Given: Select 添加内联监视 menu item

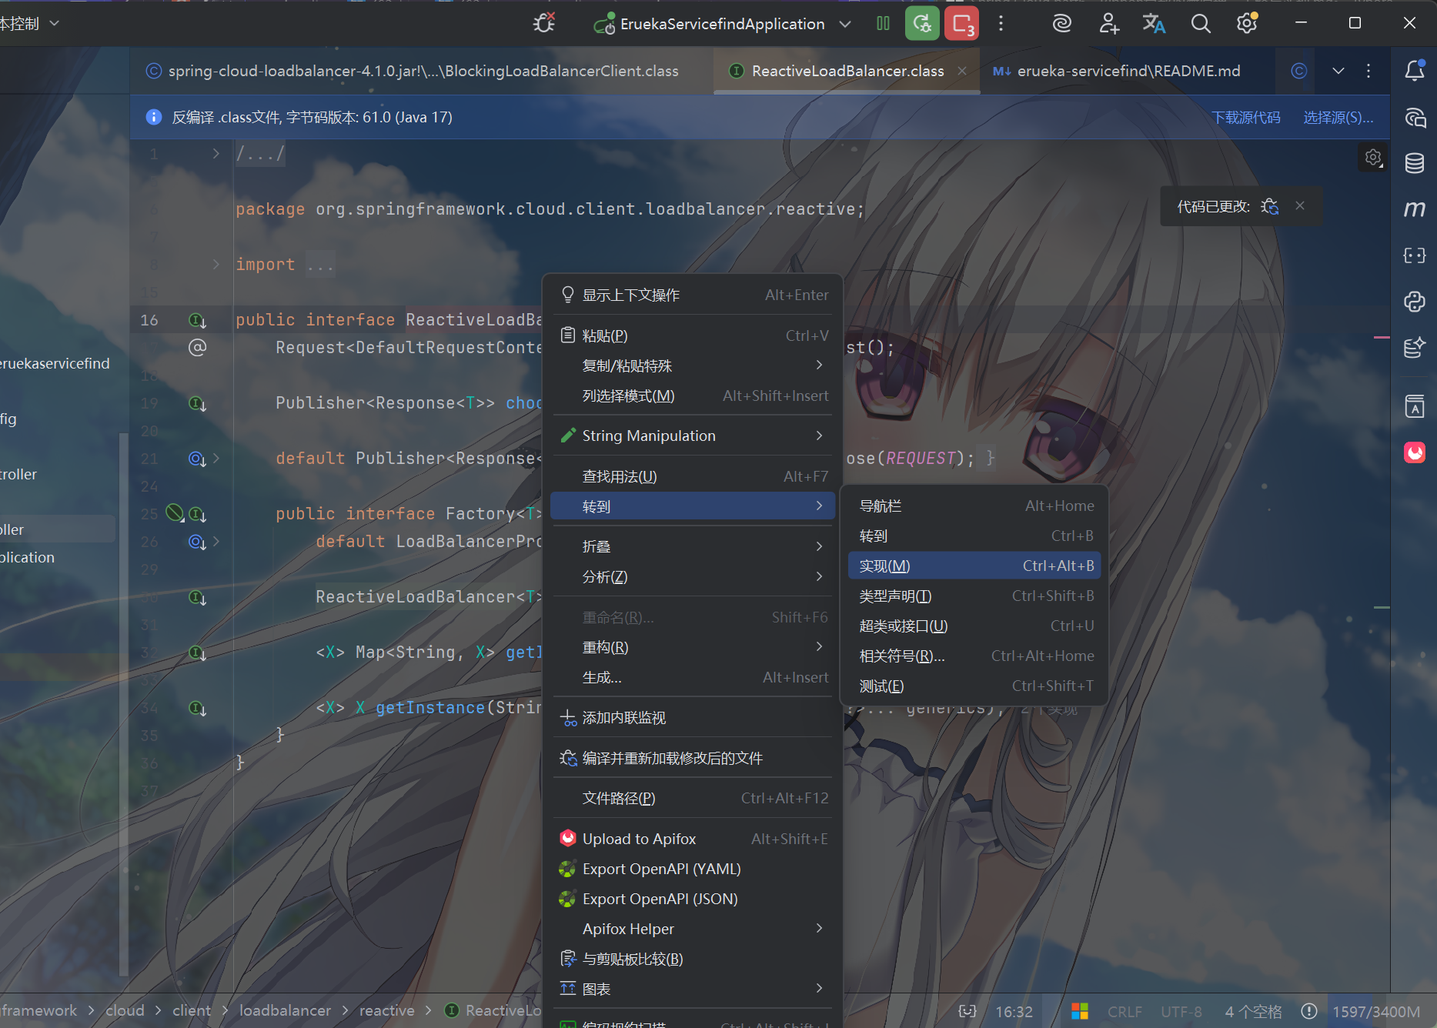Looking at the screenshot, I should [693, 718].
